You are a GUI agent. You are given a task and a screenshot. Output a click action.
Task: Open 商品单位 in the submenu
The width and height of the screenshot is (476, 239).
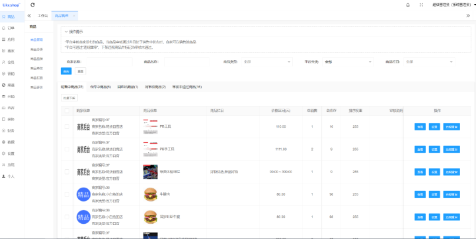[37, 68]
